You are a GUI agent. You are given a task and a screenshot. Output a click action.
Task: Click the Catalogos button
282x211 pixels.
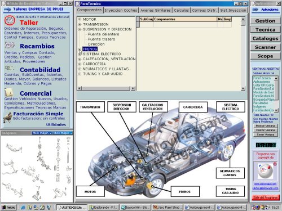click(x=265, y=38)
